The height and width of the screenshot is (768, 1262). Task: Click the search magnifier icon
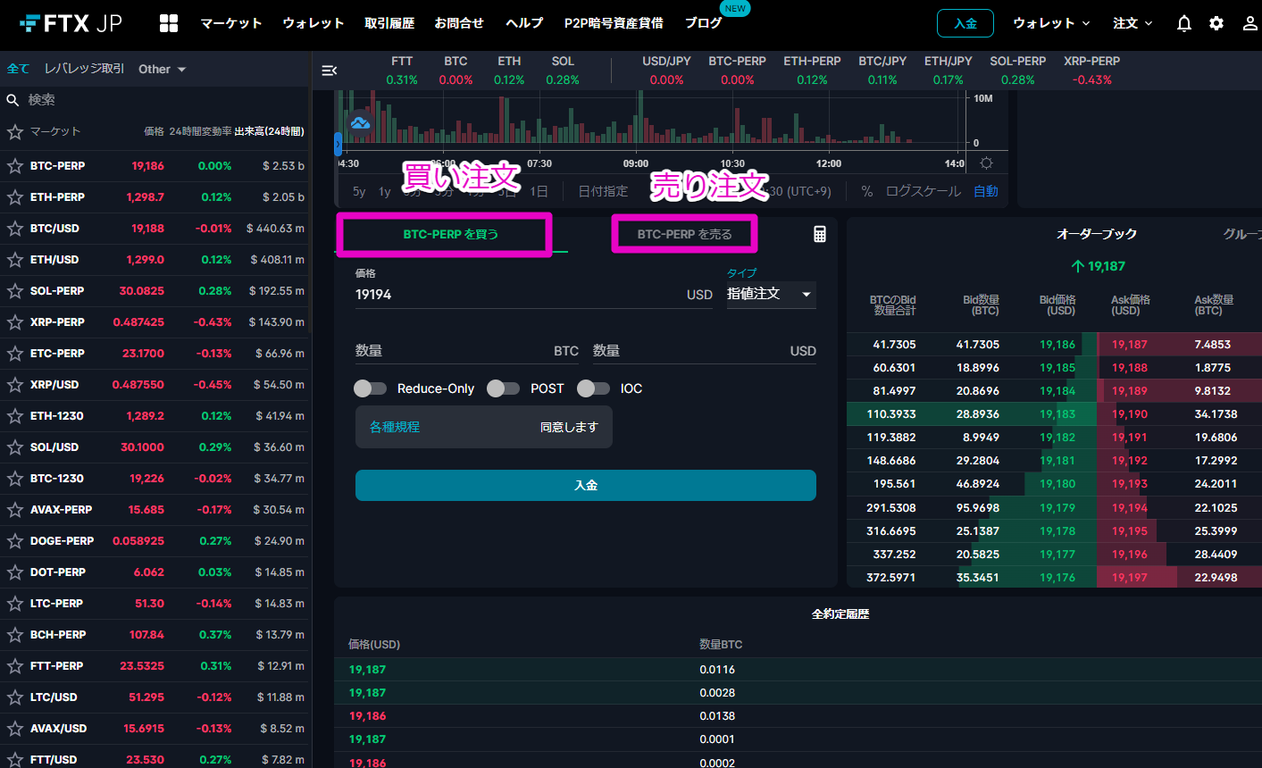coord(13,100)
